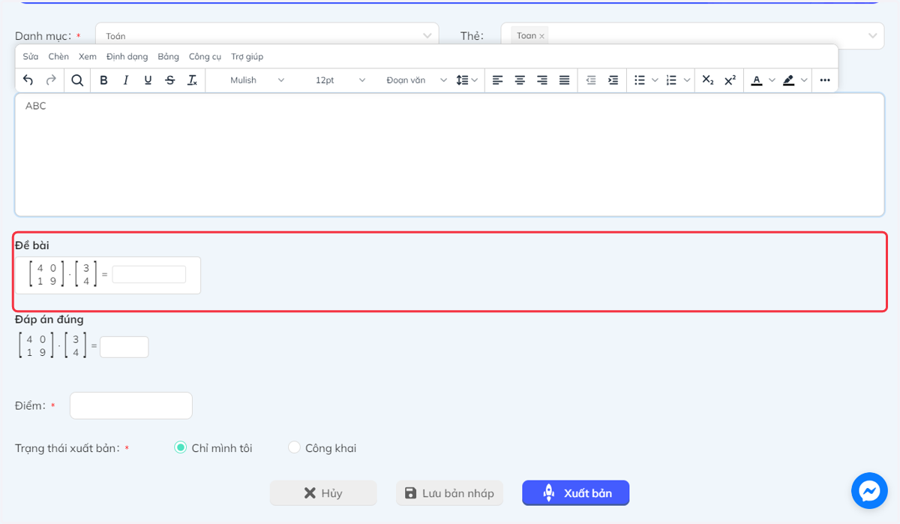
Task: Open the Chèn menu
Action: 58,57
